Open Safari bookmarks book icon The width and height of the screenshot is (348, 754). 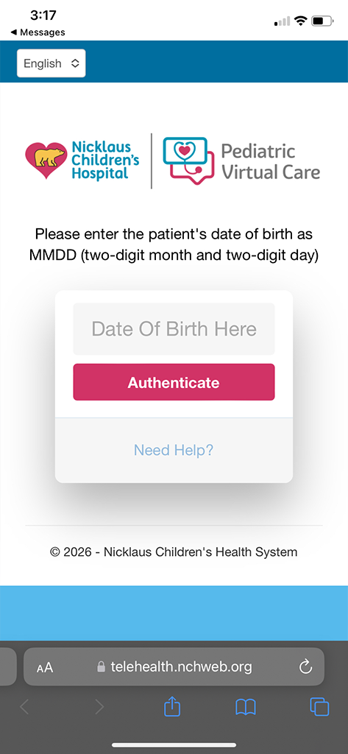246,707
